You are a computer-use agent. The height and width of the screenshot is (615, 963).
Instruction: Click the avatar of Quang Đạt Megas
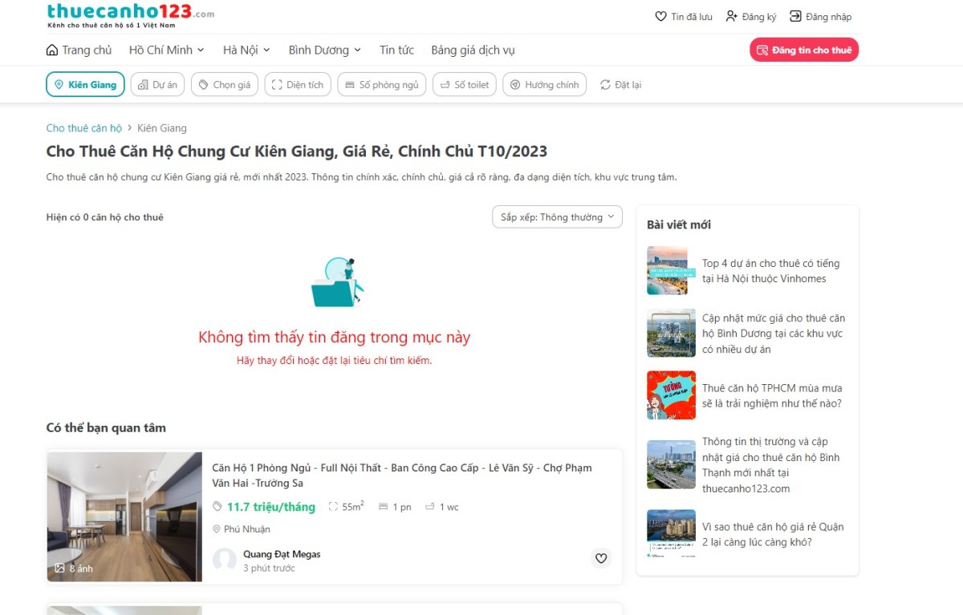coord(225,560)
